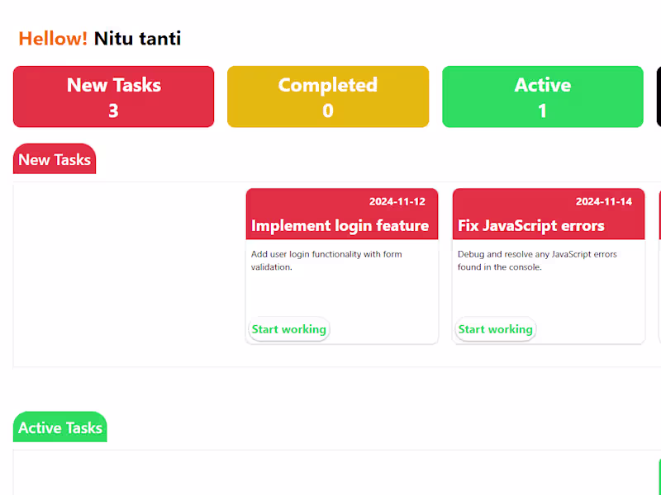Viewport: 661px width, 495px height.
Task: Click the black summary card at right edge
Action: coord(659,97)
